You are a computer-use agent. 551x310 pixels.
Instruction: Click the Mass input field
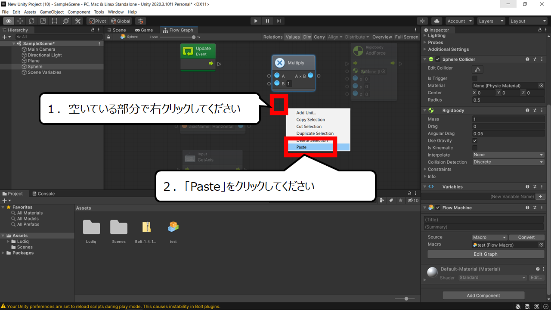click(x=508, y=119)
